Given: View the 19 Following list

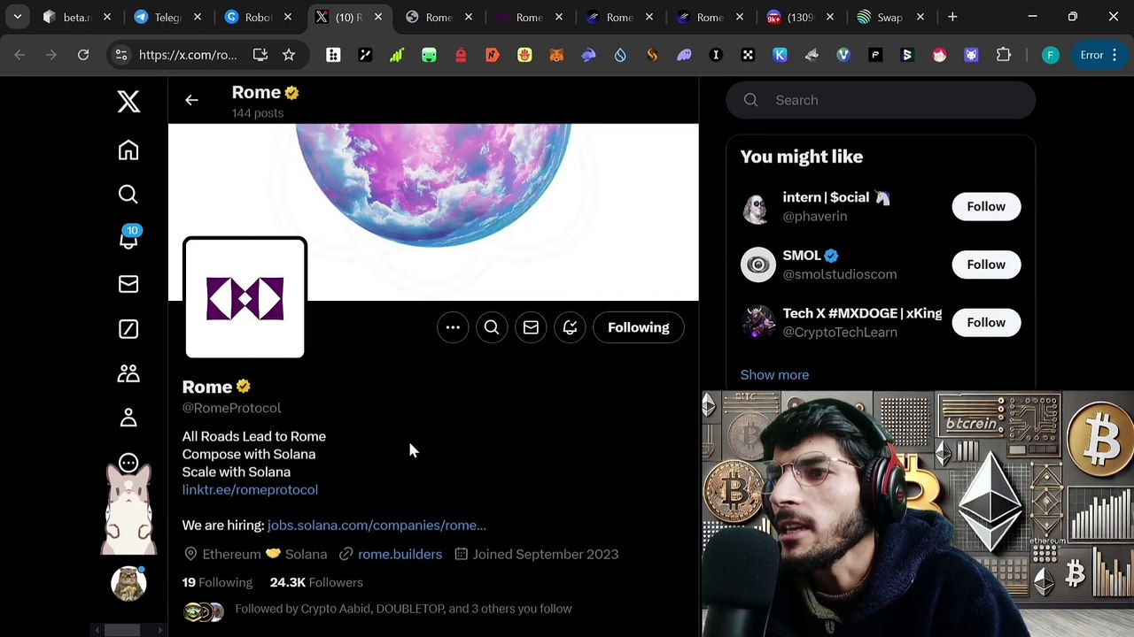Looking at the screenshot, I should (x=217, y=582).
